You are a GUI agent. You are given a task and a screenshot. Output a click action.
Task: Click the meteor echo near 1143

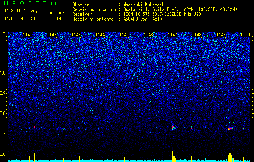(79, 129)
